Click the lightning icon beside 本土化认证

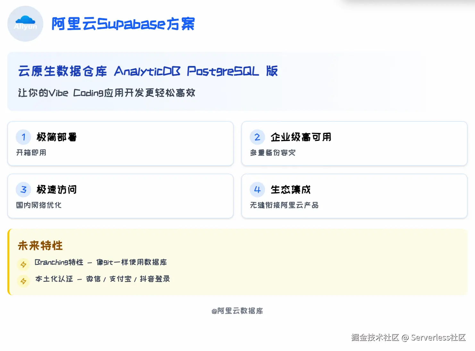click(x=23, y=281)
